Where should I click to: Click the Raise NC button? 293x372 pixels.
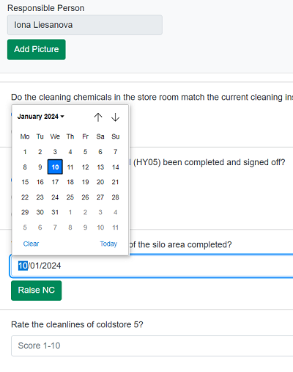[x=37, y=291]
